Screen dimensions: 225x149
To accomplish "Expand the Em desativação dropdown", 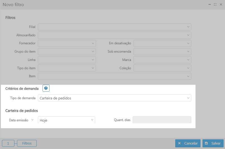I will click(162, 43).
